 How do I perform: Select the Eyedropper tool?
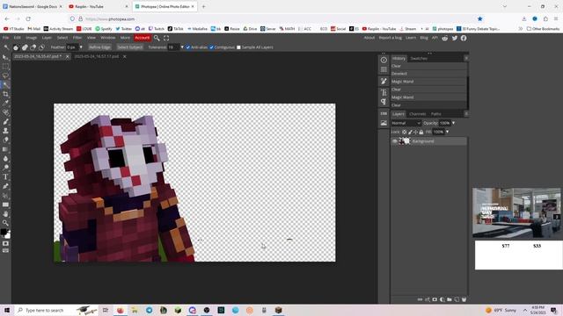pyautogui.click(x=5, y=104)
